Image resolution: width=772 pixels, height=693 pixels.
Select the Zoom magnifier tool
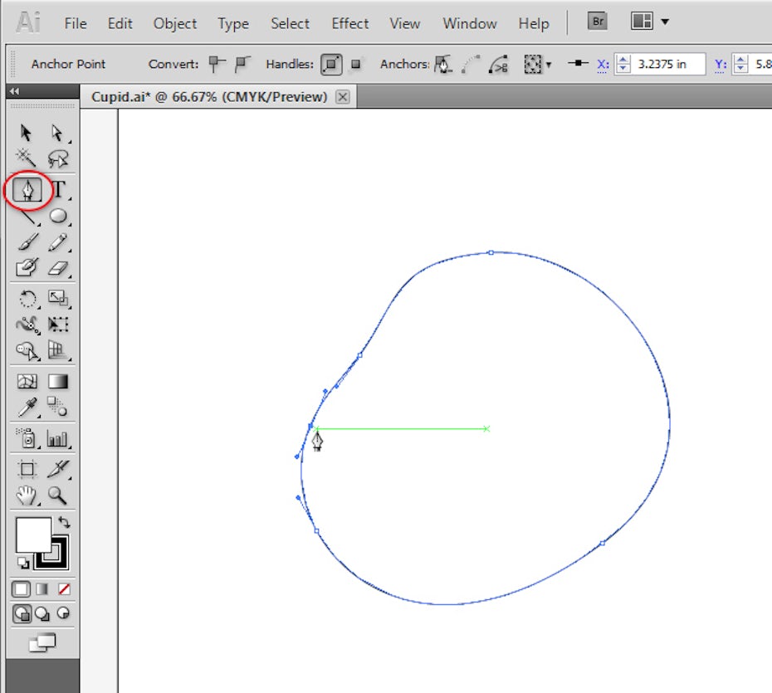[57, 495]
